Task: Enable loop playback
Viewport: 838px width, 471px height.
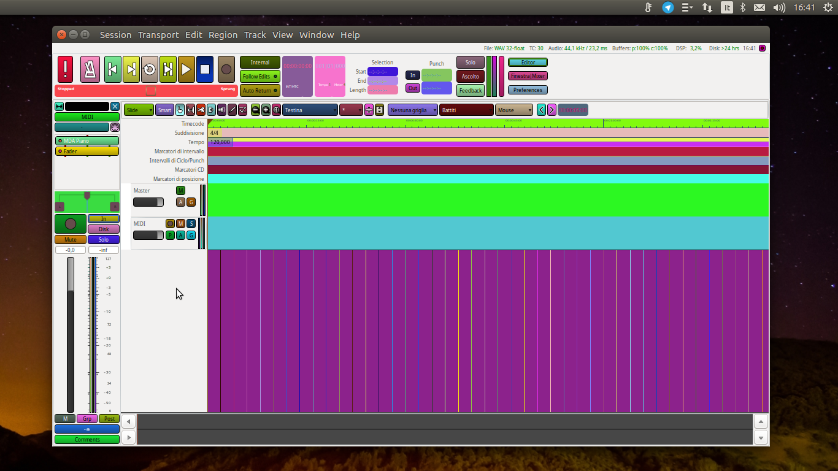Action: tap(150, 69)
